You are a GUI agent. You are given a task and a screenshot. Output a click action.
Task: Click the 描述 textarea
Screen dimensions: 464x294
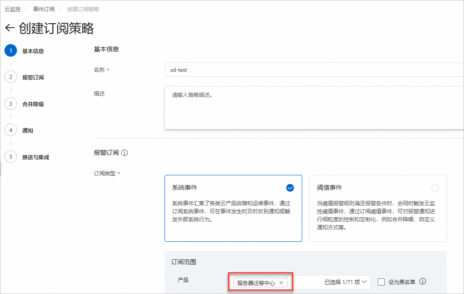coord(314,108)
